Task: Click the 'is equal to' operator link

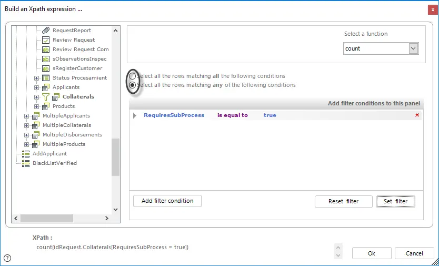Action: [x=233, y=115]
